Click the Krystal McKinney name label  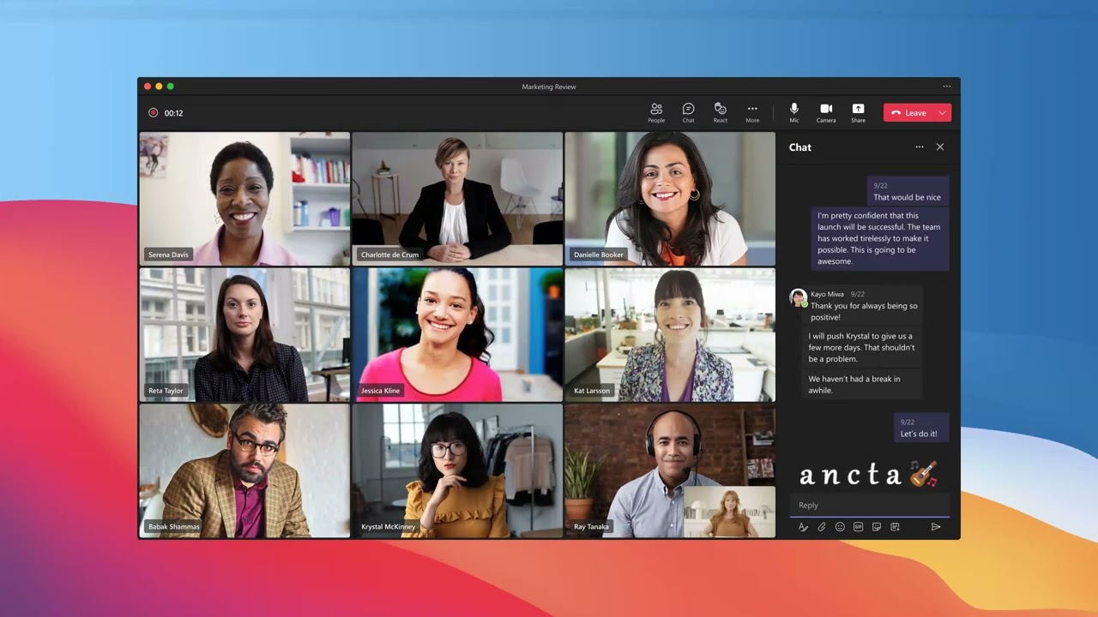[389, 527]
